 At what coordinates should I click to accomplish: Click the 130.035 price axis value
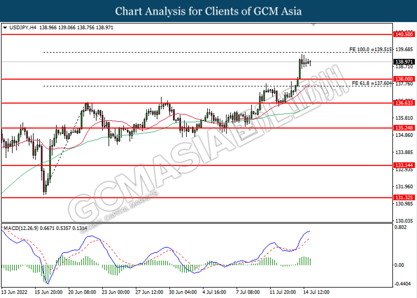(x=404, y=221)
